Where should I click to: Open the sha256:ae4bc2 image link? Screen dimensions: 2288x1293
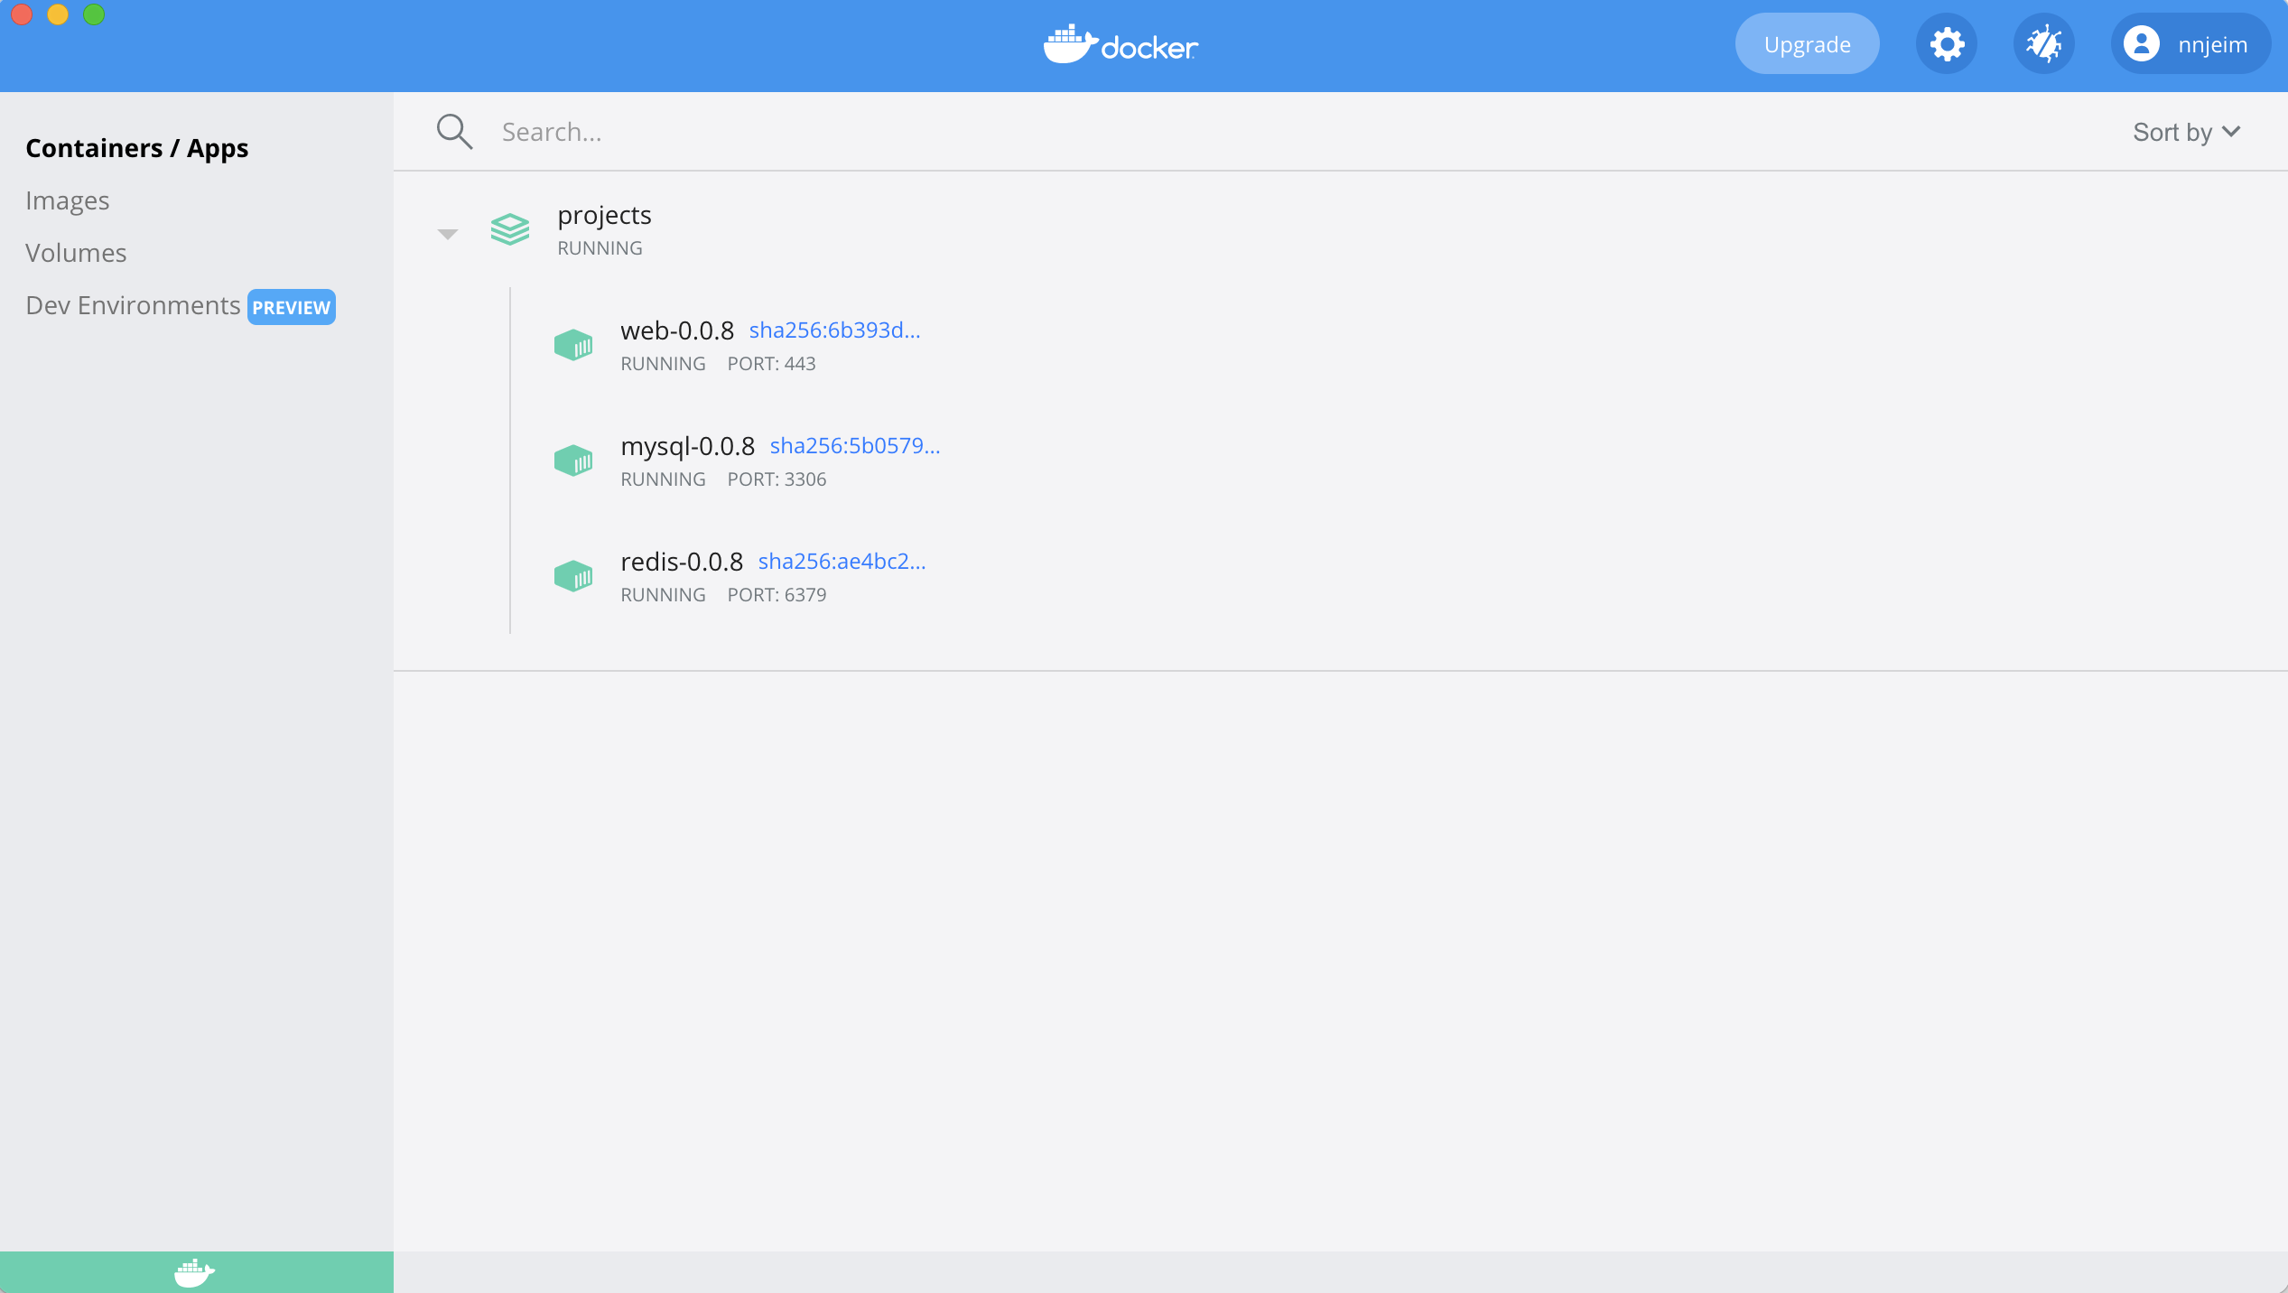(842, 562)
